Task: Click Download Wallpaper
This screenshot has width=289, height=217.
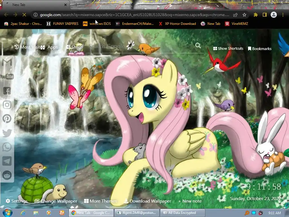Action: [x=148, y=201]
